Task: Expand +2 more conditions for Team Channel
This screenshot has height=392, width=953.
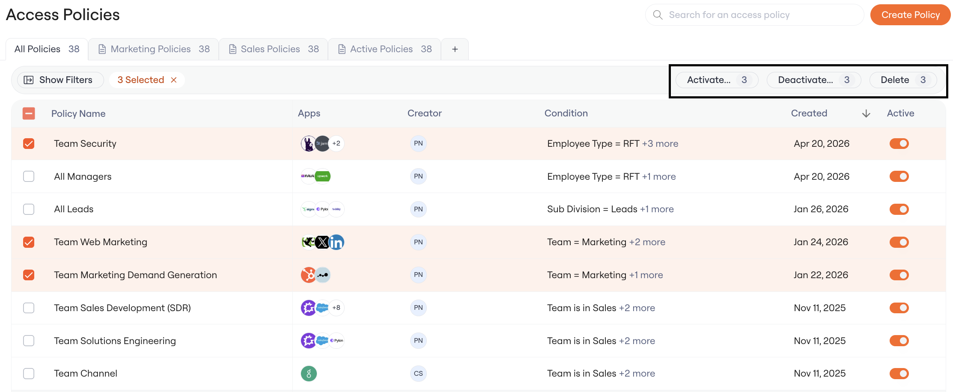Action: (637, 374)
